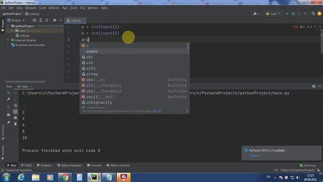
Task: Open volume control in system tray
Action: pyautogui.click(x=298, y=177)
